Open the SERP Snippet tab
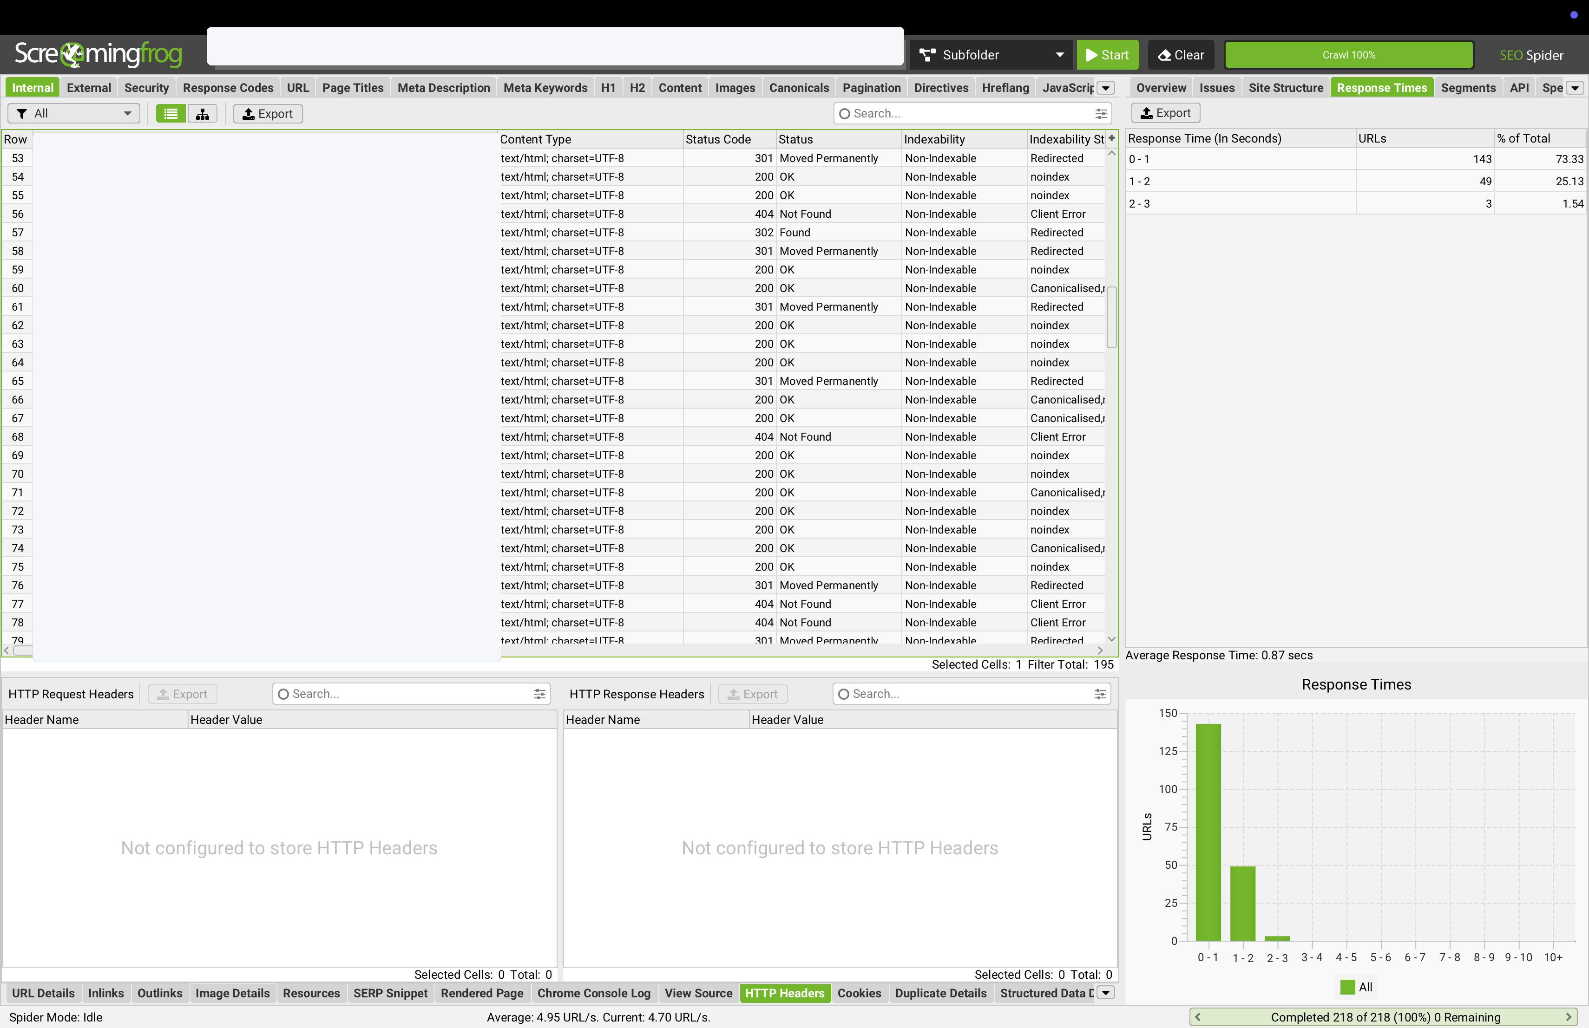This screenshot has width=1589, height=1028. pos(390,993)
